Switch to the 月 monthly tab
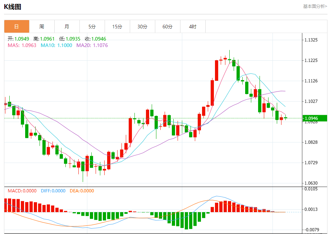Viewport: 330px width, 234px height. [x=67, y=27]
